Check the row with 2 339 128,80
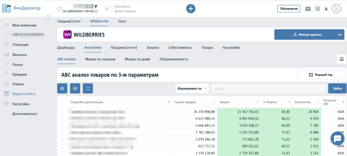Screen dimensions: 347x156 [x=62, y=153]
